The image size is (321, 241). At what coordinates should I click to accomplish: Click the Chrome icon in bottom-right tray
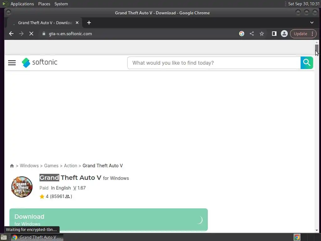pos(297,237)
